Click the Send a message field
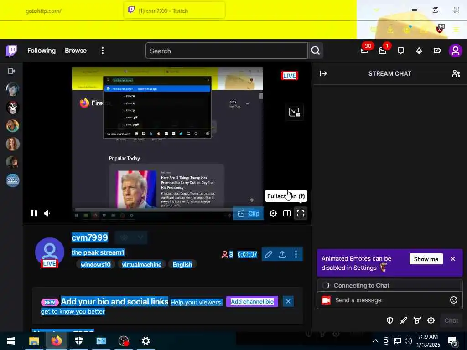The image size is (467, 350). pyautogui.click(x=390, y=300)
